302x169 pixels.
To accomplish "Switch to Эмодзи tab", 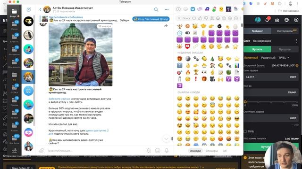I will (195, 151).
